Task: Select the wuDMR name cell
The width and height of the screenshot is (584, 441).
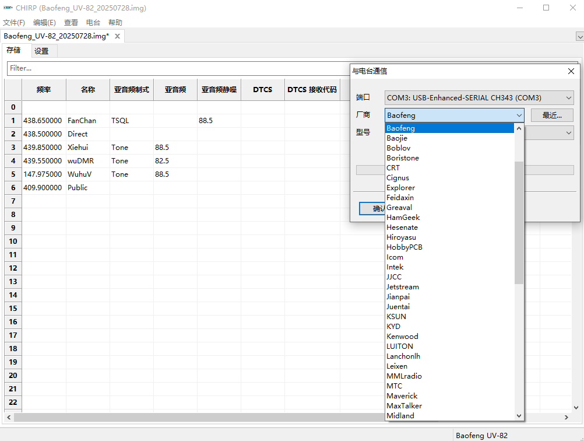Action: point(88,161)
